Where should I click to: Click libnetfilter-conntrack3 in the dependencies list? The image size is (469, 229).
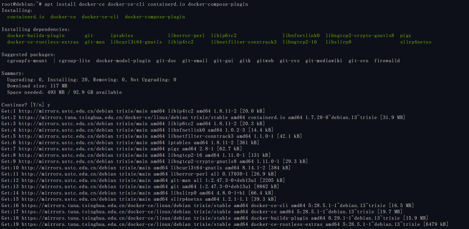(x=244, y=42)
